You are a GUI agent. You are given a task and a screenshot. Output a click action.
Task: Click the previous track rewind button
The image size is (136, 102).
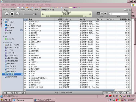click(x=7, y=14)
